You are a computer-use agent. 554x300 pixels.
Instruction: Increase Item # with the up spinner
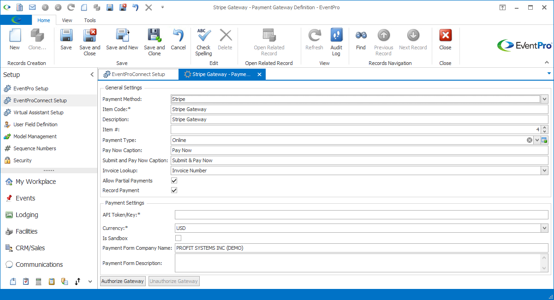tap(544, 128)
